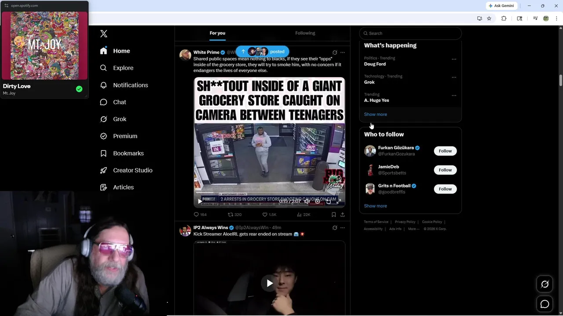Viewport: 563px width, 316px height.
Task: Follow Furkan Gözükara
Action: [x=445, y=151]
